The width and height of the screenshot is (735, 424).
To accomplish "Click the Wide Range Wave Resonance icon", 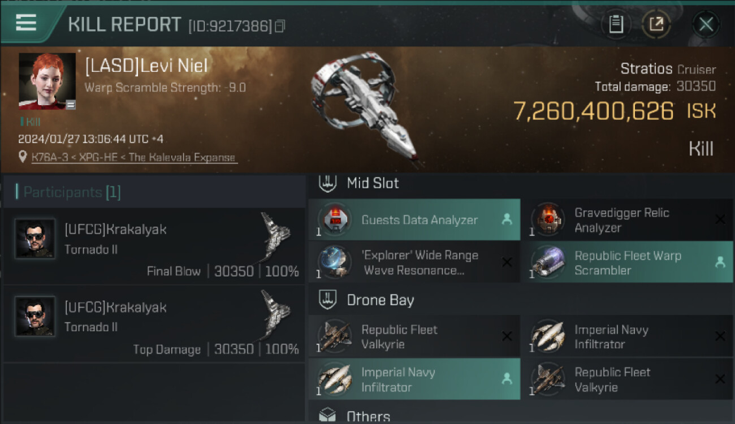I will [335, 262].
